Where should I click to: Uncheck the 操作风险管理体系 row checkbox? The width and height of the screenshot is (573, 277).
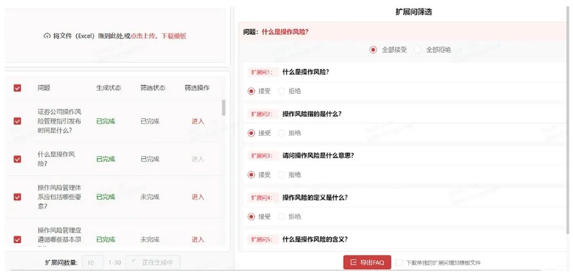pyautogui.click(x=17, y=197)
